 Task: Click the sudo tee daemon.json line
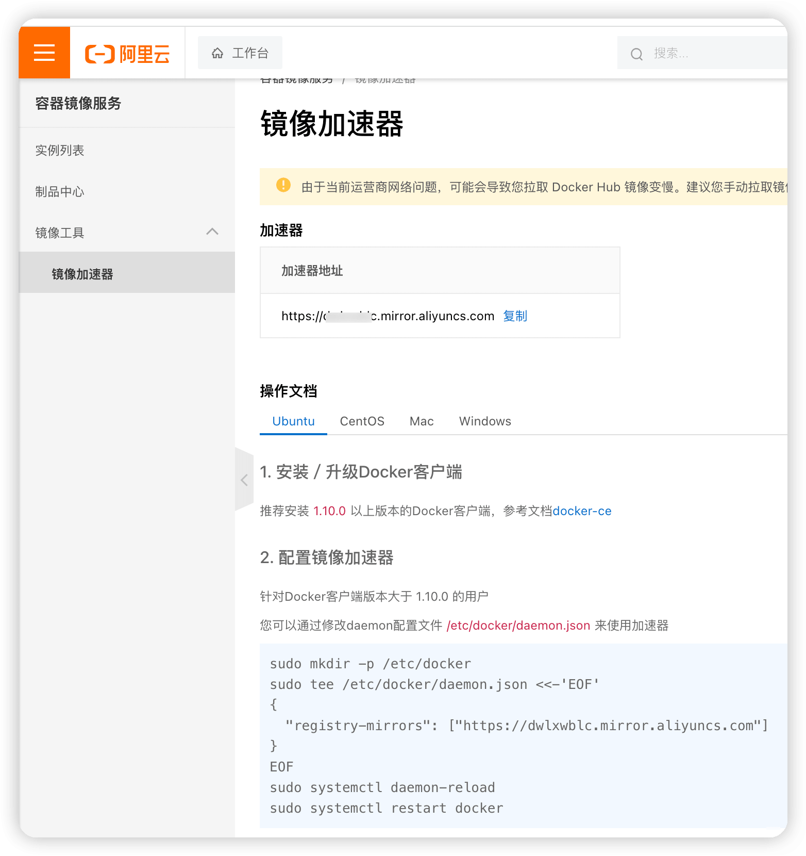click(434, 684)
